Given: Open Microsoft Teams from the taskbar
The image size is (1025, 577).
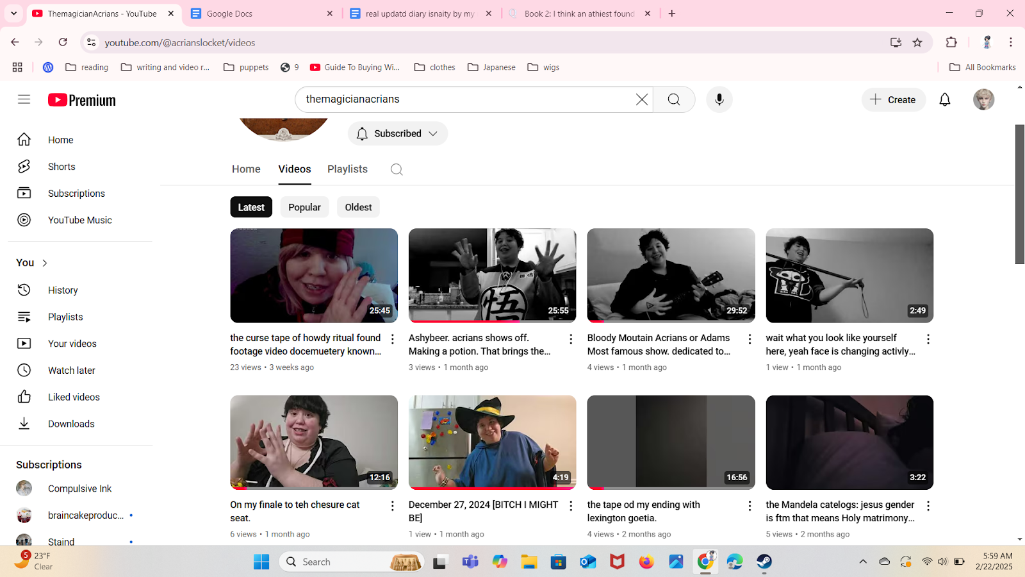Looking at the screenshot, I should [470, 562].
